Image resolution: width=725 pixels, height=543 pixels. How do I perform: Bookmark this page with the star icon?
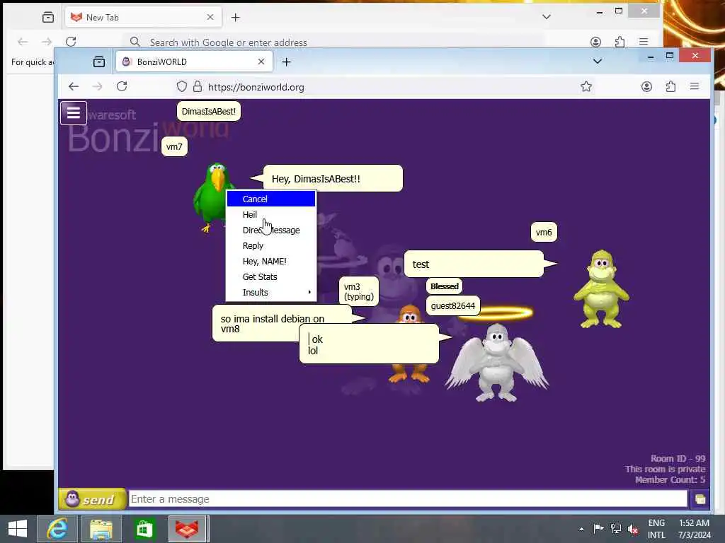pyautogui.click(x=586, y=87)
